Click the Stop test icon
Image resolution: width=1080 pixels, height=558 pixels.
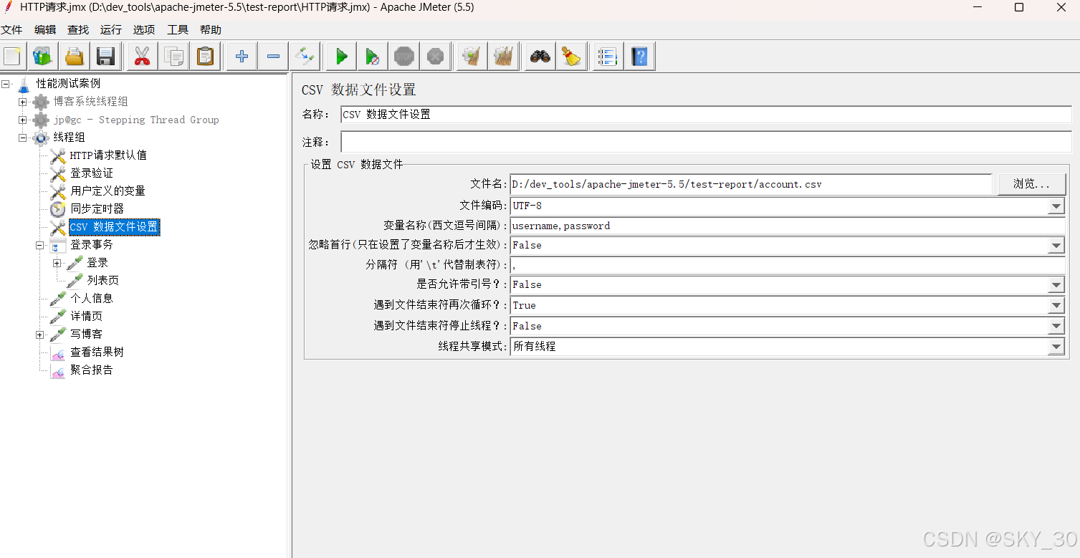pos(404,56)
